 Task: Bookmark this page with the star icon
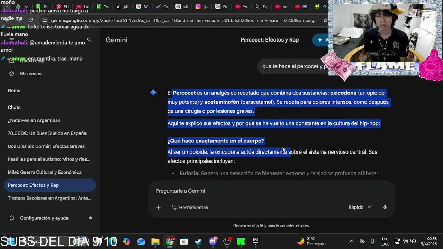point(325,20)
